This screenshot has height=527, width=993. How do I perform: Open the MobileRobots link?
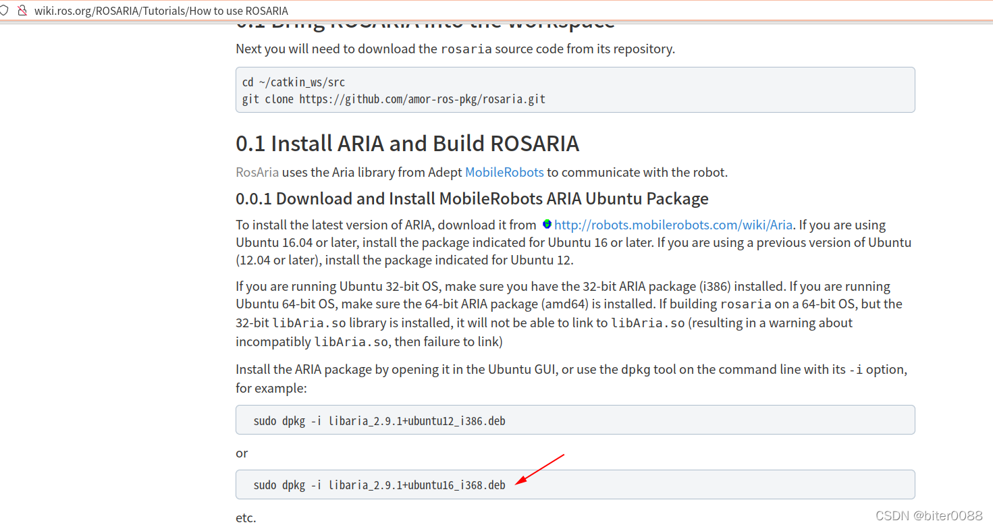(x=504, y=172)
